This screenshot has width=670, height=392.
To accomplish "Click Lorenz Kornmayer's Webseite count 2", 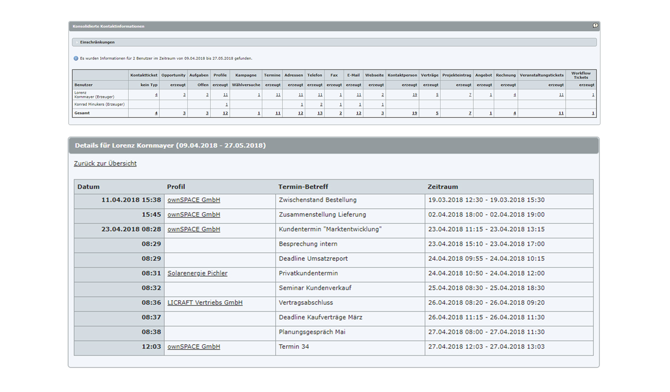I will pos(382,95).
